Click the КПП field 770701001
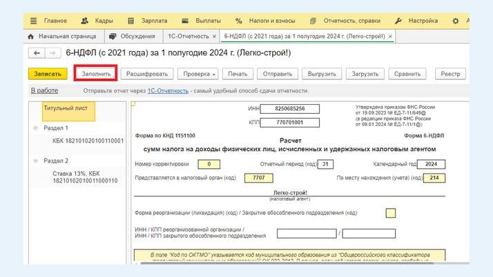Image resolution: width=493 pixels, height=277 pixels. pyautogui.click(x=289, y=123)
